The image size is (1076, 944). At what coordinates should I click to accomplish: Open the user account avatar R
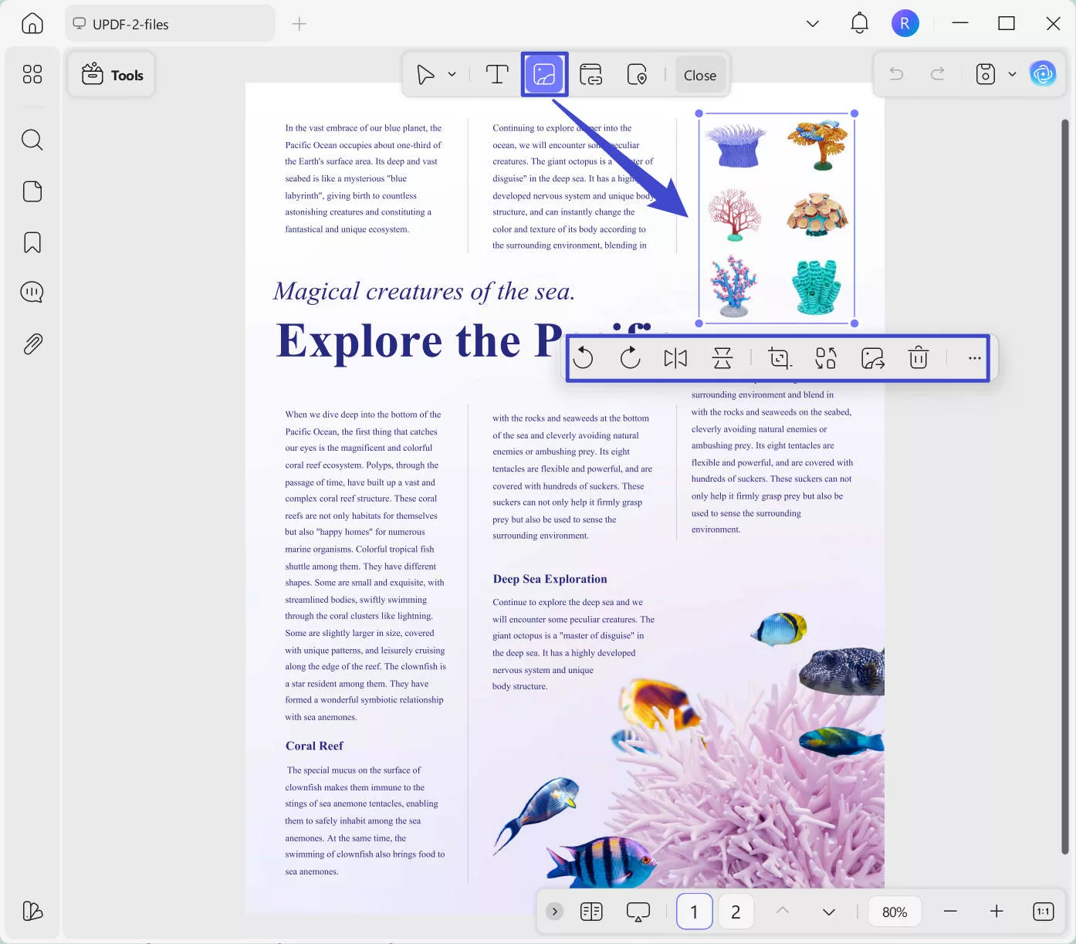(x=905, y=23)
